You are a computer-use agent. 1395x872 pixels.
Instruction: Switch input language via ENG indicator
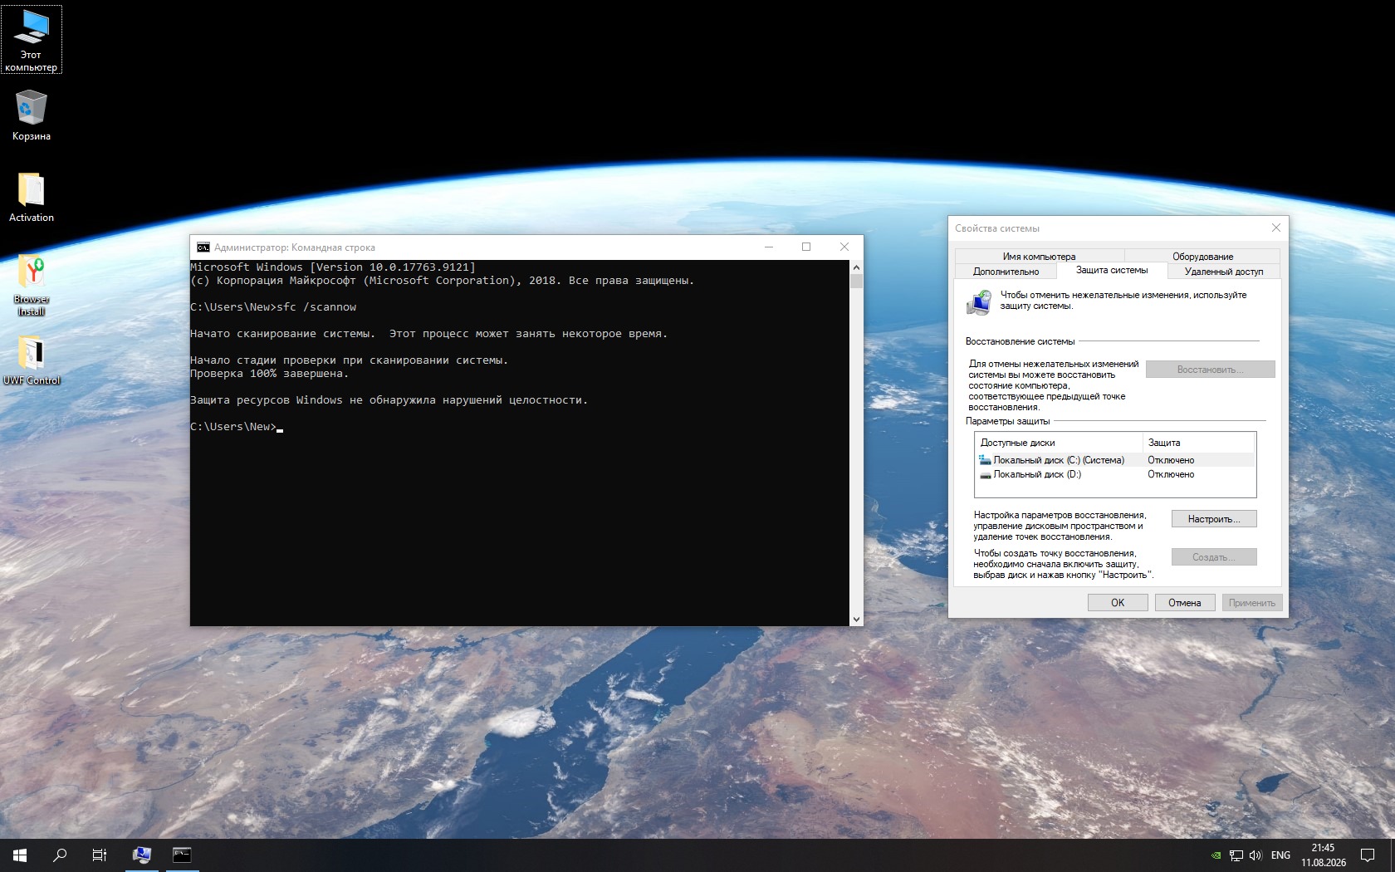1280,855
